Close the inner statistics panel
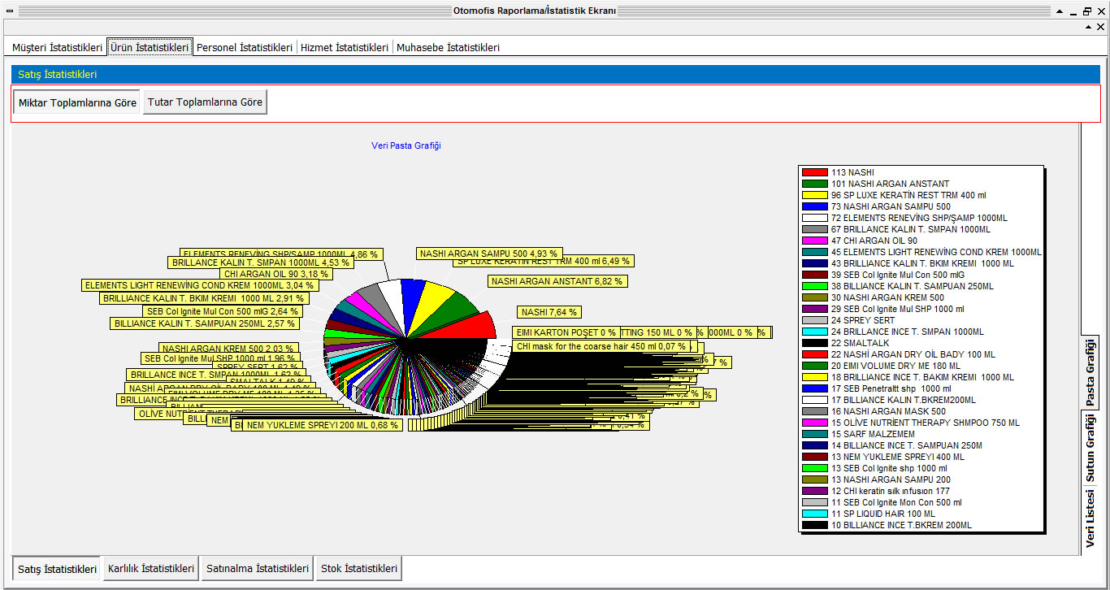1110x590 pixels. [1101, 27]
